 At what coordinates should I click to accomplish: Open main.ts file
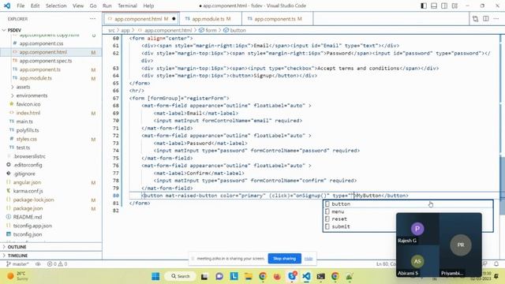[24, 121]
